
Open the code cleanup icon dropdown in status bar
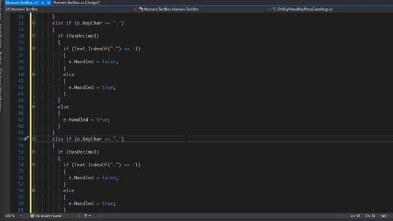(87, 215)
